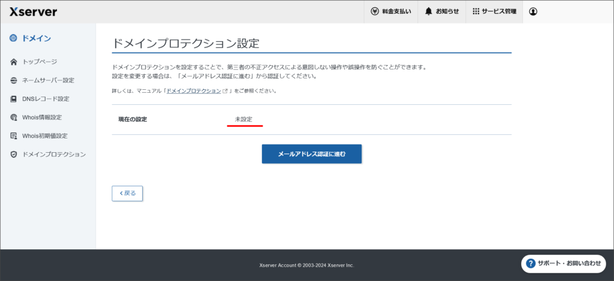614x281 pixels.
Task: Open サービス管理 menu
Action: [x=494, y=12]
